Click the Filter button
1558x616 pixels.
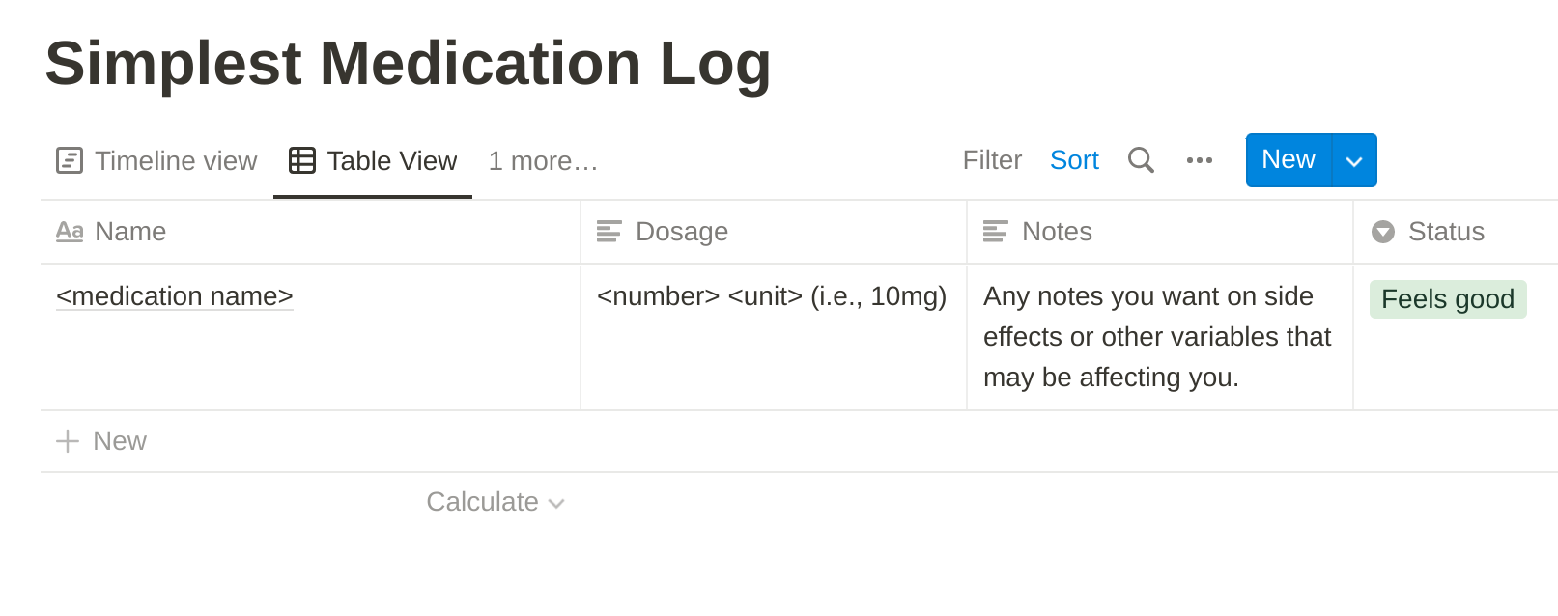[x=992, y=160]
